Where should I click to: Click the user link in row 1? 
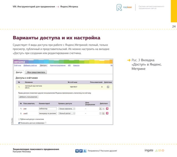click(x=25, y=109)
